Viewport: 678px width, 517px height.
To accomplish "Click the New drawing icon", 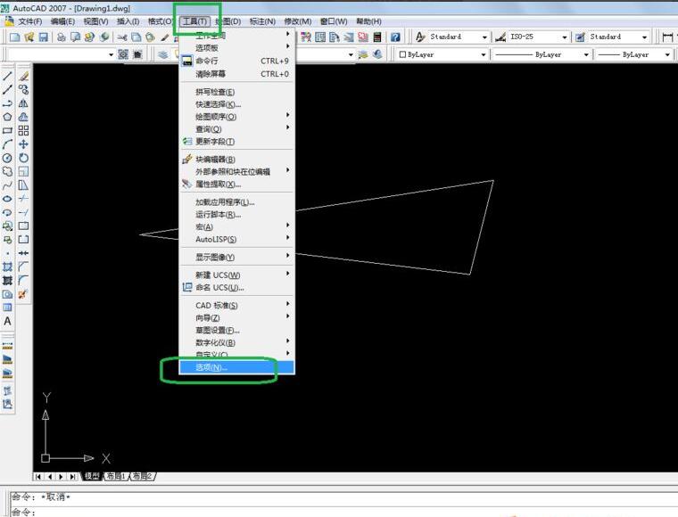I will [14, 37].
